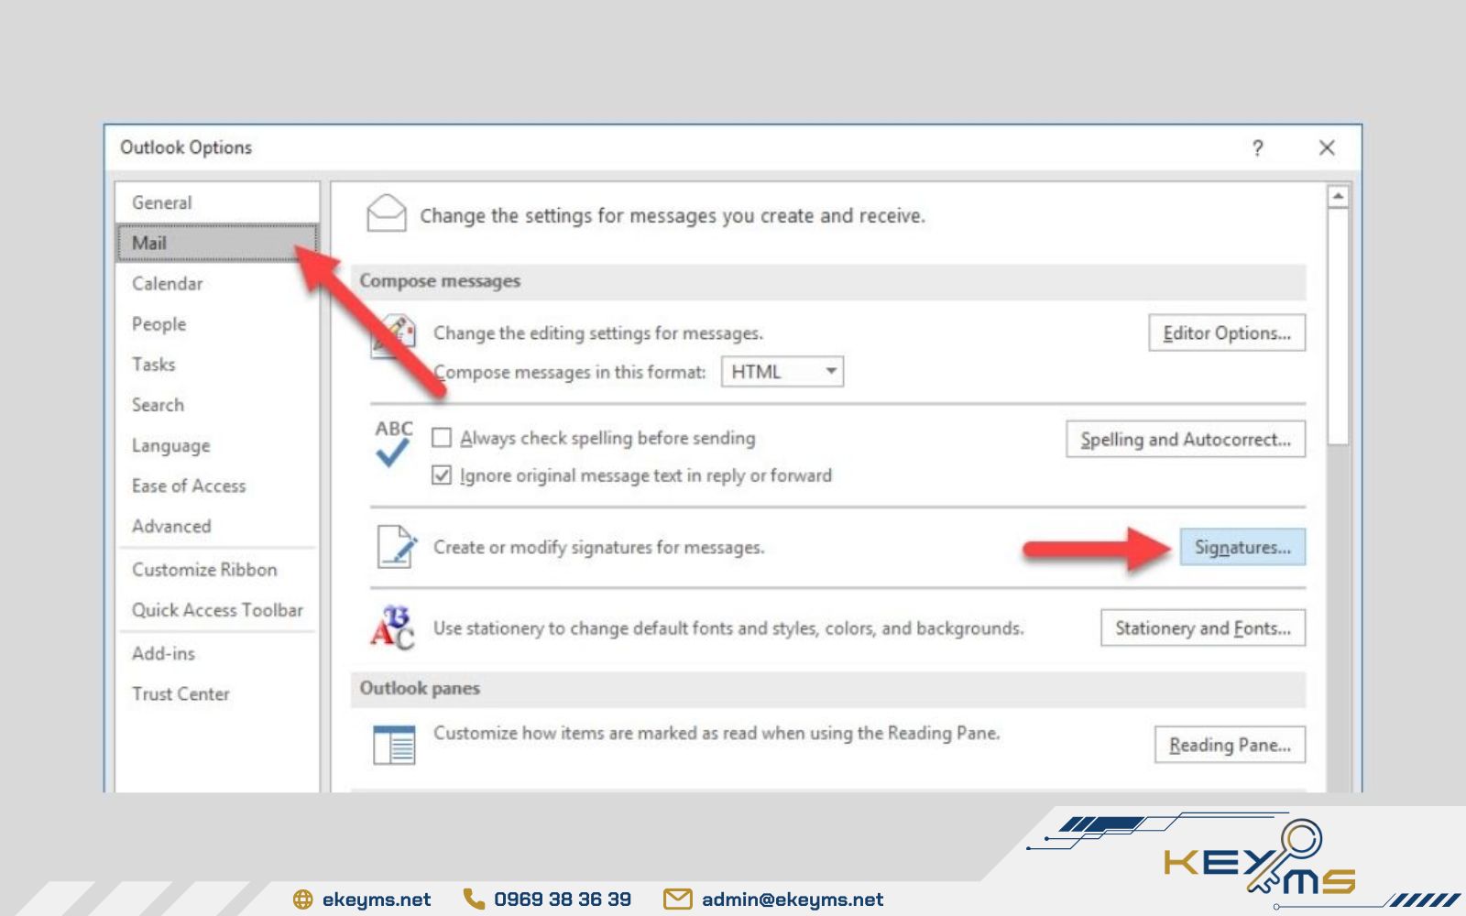Viewport: 1466px width, 916px height.
Task: Open the Trust Center category
Action: 217,693
